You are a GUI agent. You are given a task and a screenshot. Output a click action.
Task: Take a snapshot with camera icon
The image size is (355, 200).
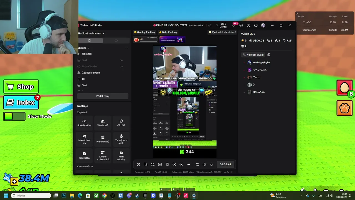pos(153,164)
